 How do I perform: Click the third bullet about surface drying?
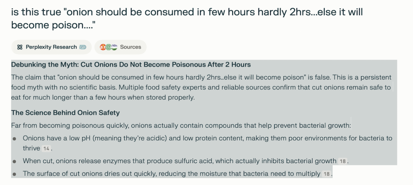click(x=171, y=173)
